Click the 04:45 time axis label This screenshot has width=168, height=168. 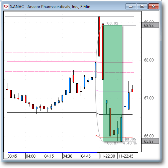coord(86,156)
